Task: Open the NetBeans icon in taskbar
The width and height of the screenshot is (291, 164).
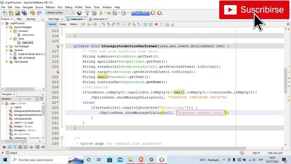Action: 162,160
